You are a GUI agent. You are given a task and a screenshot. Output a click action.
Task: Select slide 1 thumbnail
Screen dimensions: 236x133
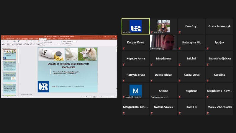(x=10, y=54)
